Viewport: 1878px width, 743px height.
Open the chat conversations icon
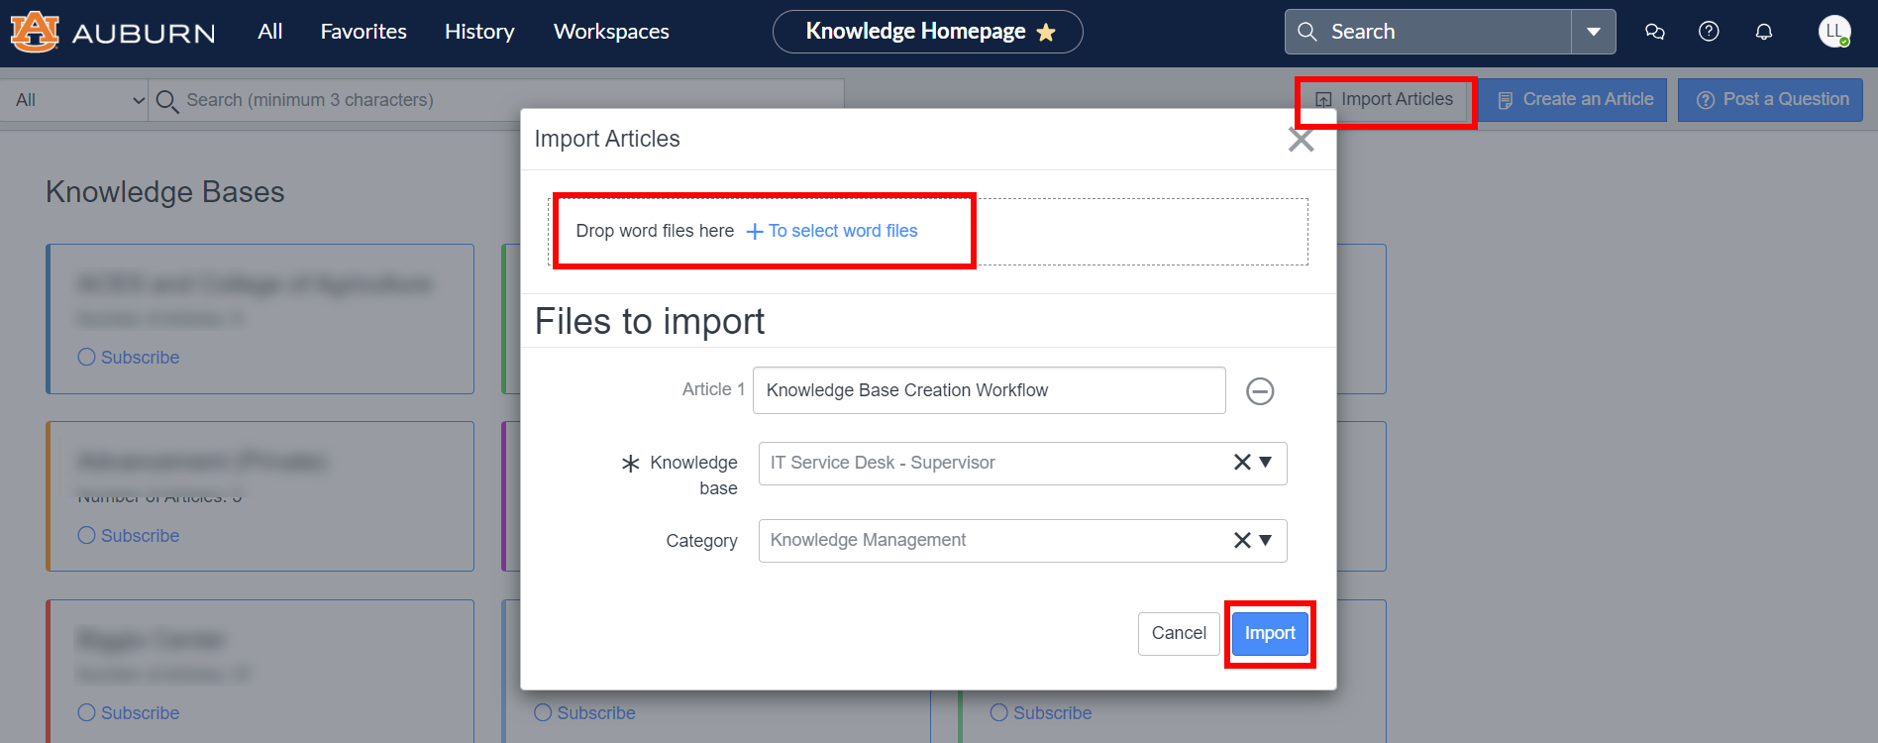pos(1654,32)
